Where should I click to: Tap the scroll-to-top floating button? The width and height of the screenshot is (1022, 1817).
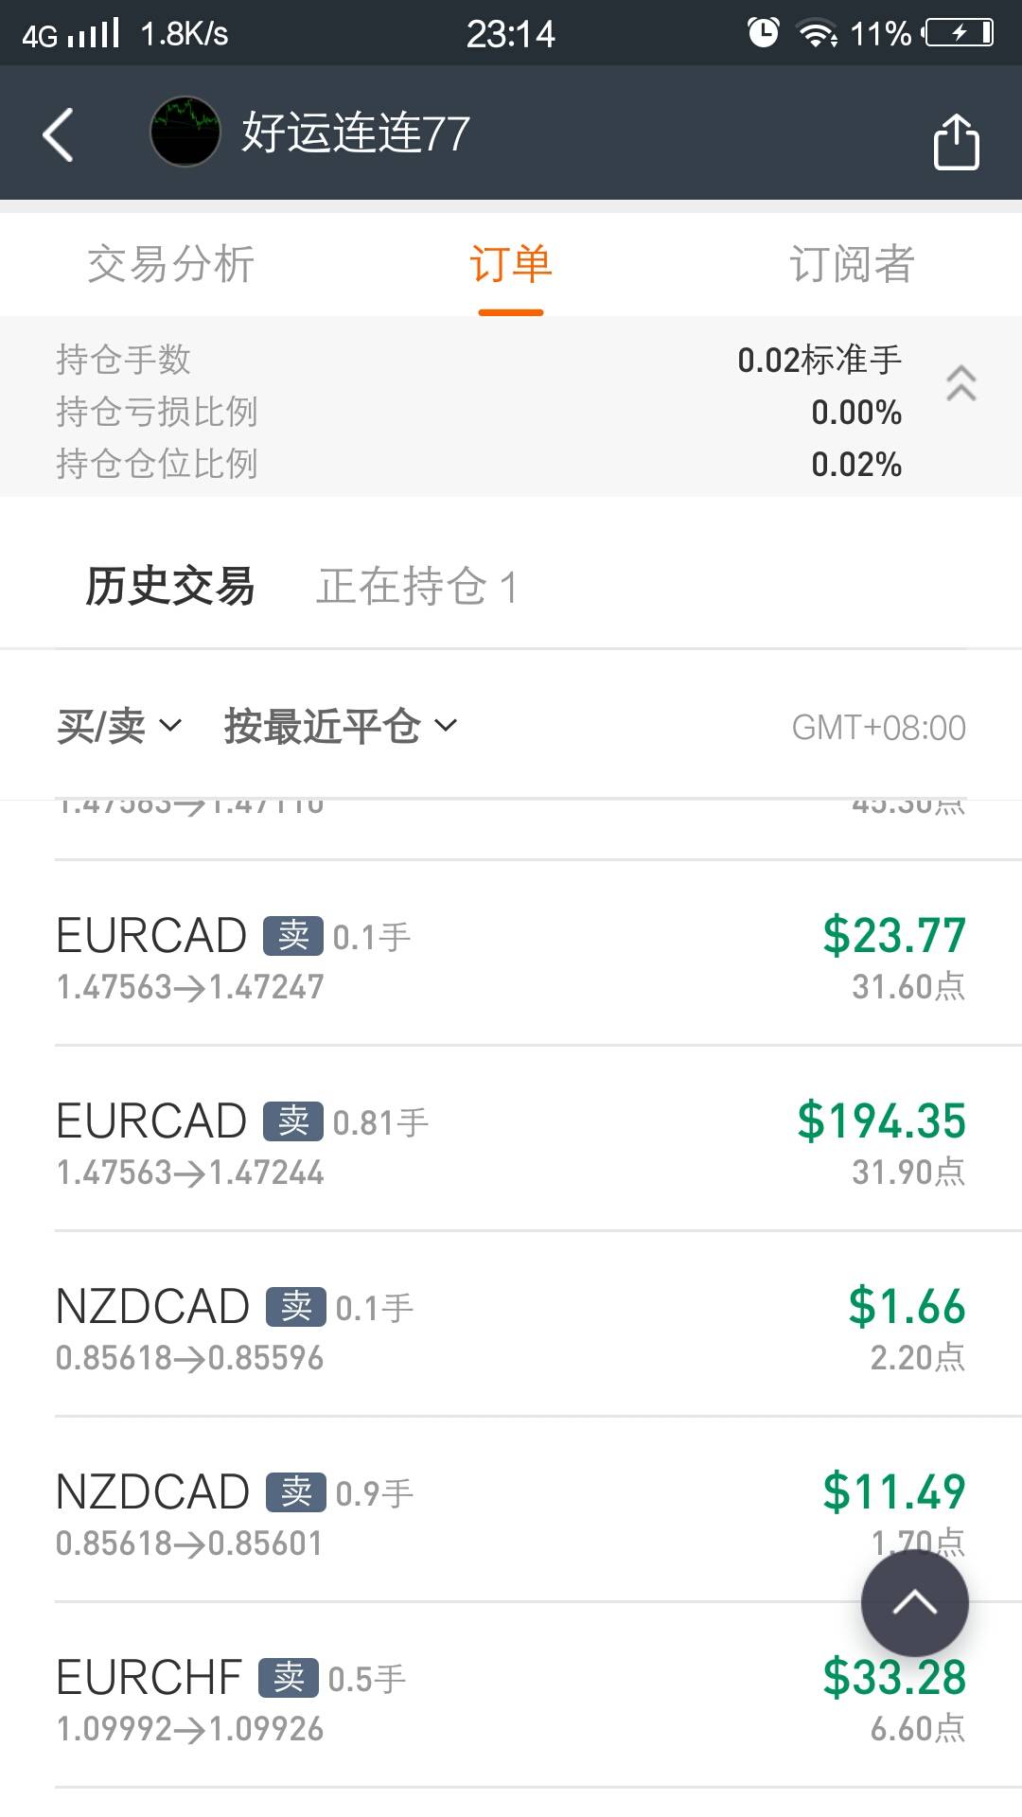(x=914, y=1603)
